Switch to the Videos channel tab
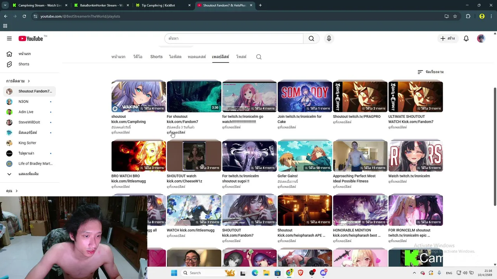This screenshot has width=497, height=279. click(138, 57)
